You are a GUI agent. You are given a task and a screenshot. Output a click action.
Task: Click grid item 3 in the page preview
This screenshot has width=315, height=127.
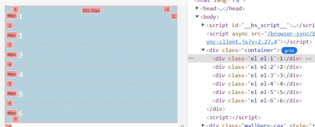tap(91, 55)
